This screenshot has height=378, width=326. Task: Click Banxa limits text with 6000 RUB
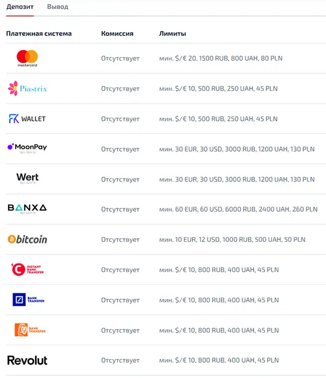(x=238, y=210)
